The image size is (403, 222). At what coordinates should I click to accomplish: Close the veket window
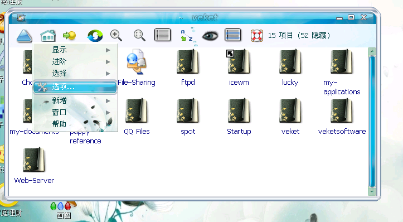363,17
